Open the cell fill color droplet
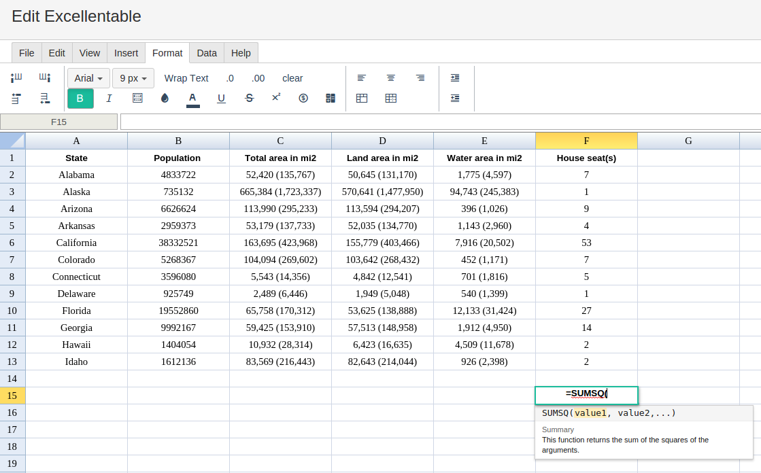 tap(165, 99)
